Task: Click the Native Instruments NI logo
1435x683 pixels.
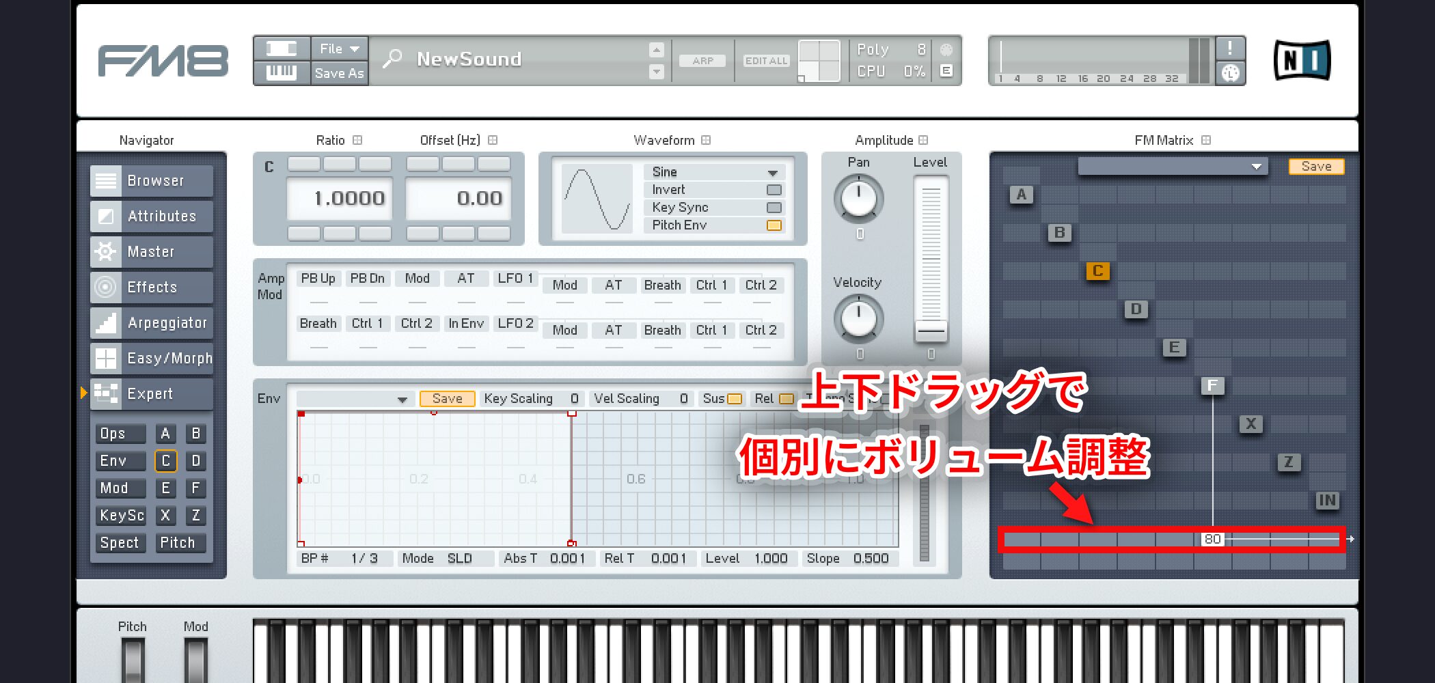Action: [x=1302, y=60]
